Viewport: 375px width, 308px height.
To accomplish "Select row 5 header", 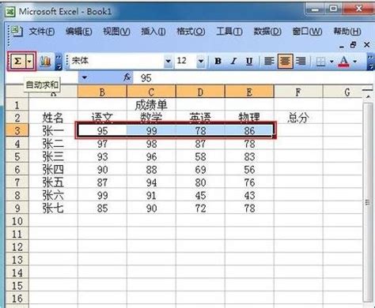I will click(17, 156).
